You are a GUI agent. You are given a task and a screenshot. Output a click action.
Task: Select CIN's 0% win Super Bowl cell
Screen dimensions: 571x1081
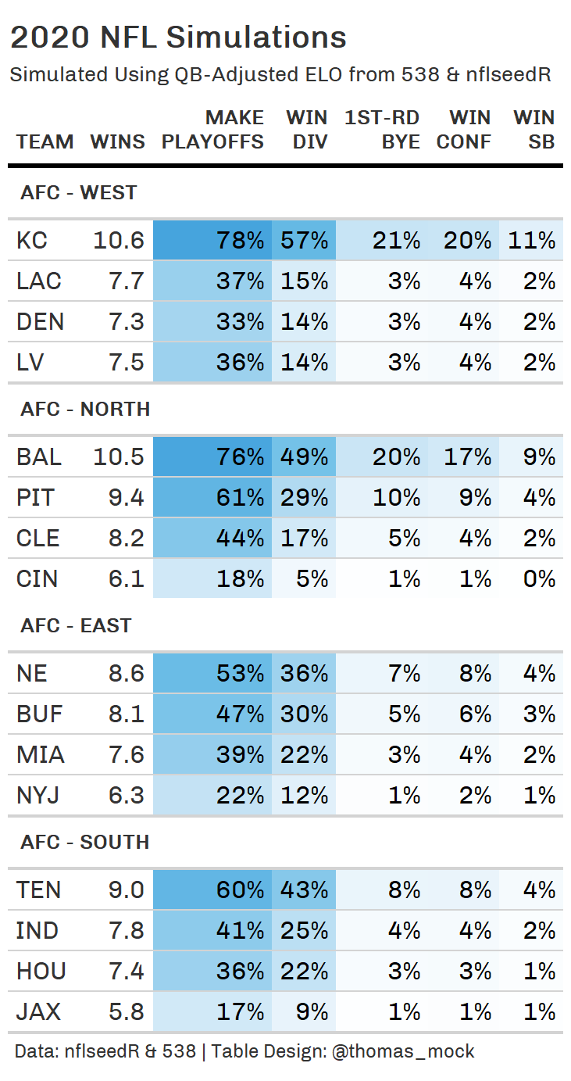(539, 578)
